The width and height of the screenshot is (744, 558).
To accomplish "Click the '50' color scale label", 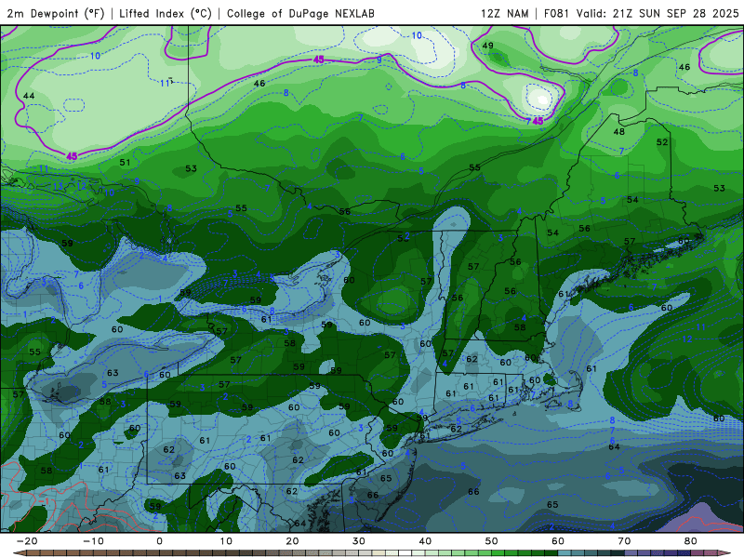I will point(492,541).
